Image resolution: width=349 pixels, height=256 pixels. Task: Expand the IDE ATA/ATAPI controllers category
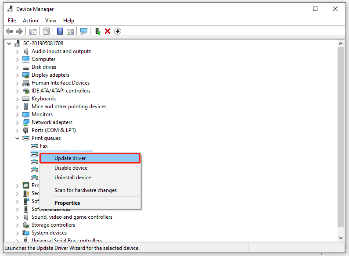coord(18,91)
